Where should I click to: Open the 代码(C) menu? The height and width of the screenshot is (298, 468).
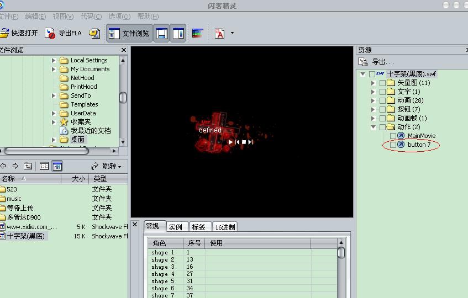click(91, 17)
